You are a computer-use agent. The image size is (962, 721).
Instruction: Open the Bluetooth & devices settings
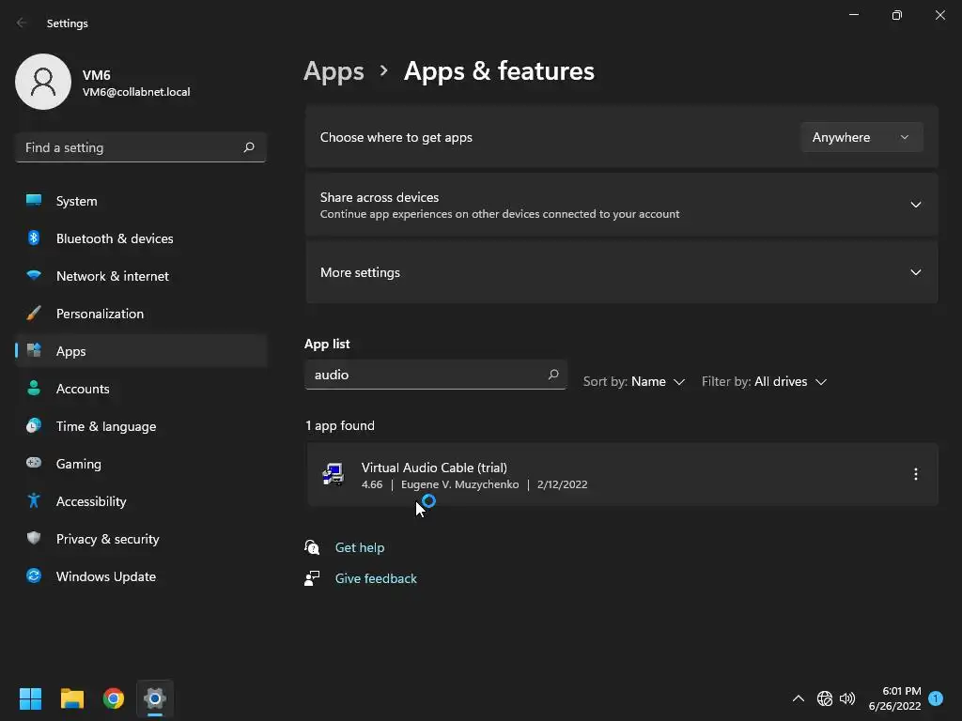click(x=115, y=238)
